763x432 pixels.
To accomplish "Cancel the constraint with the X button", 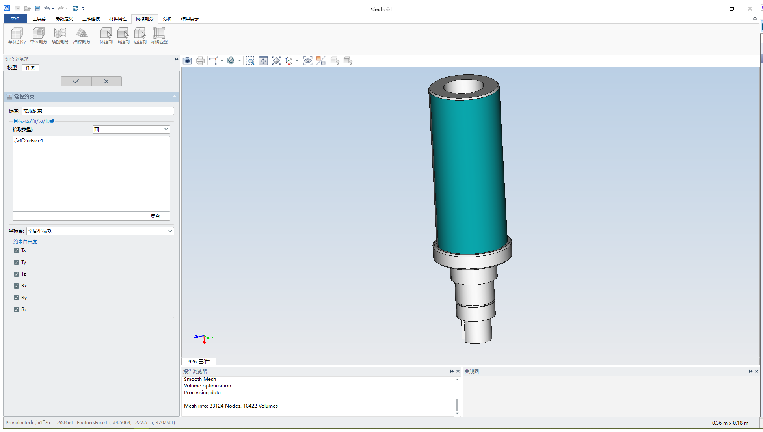I will pos(106,81).
